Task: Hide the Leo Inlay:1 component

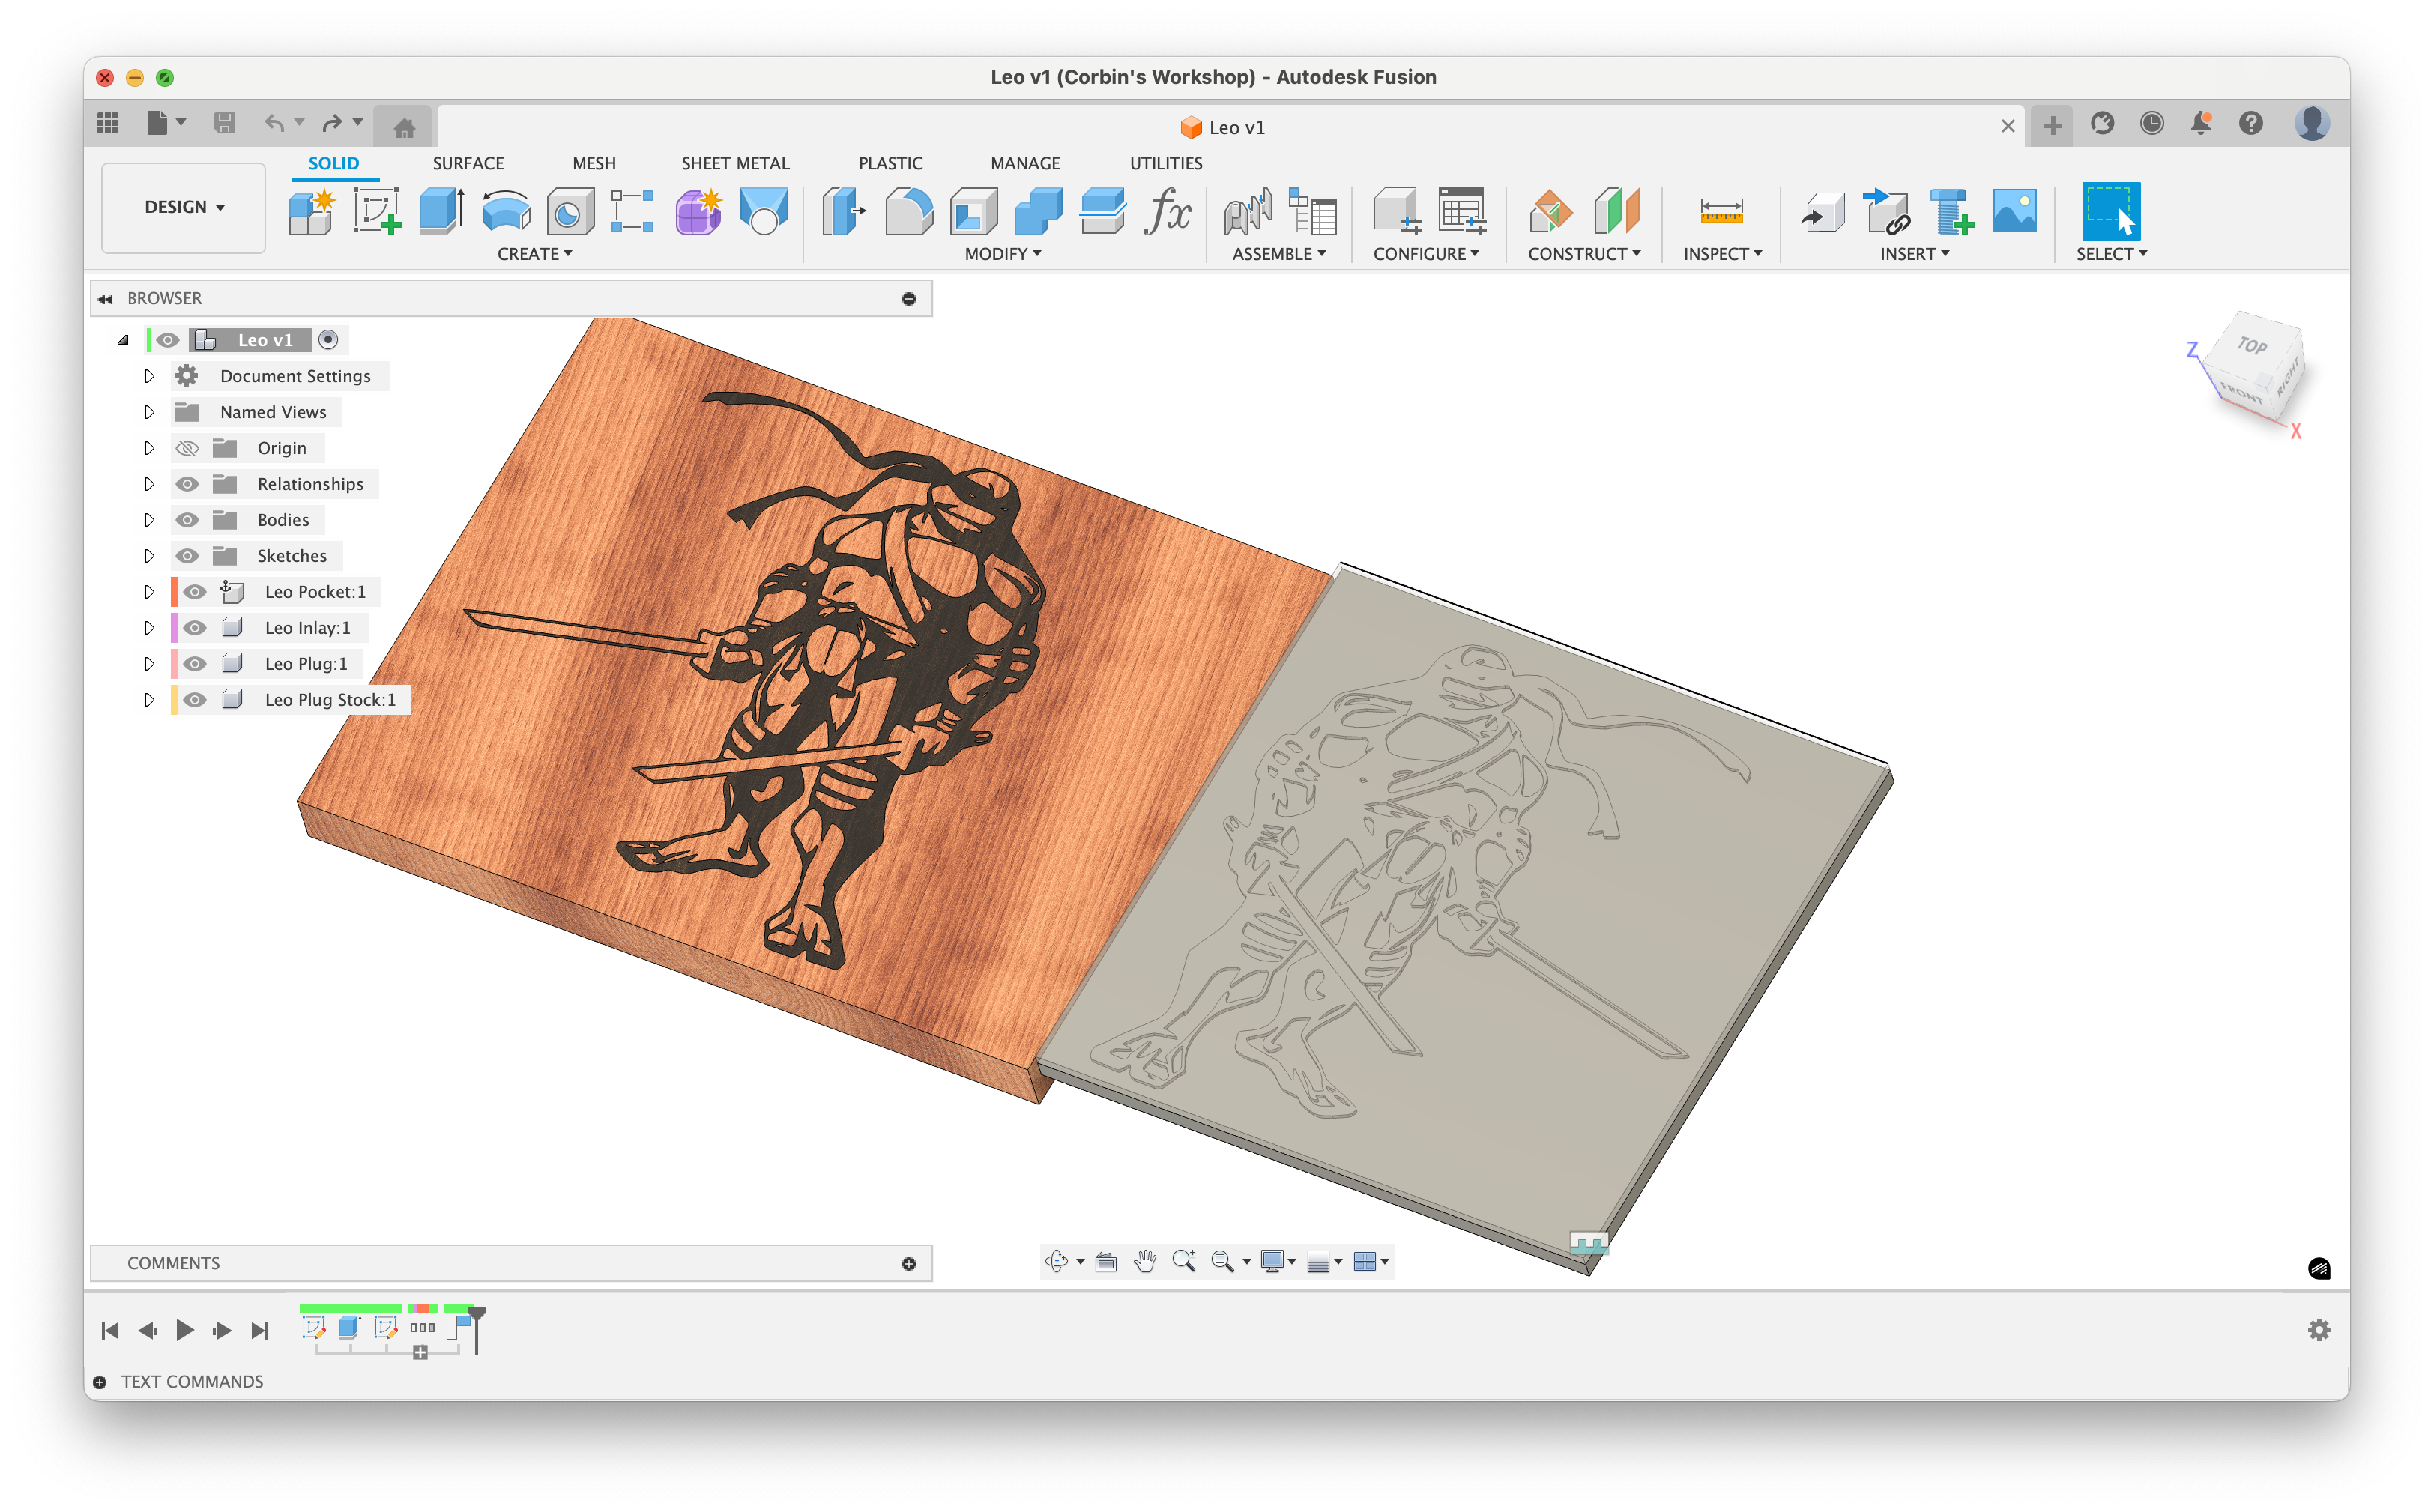Action: tap(195, 628)
